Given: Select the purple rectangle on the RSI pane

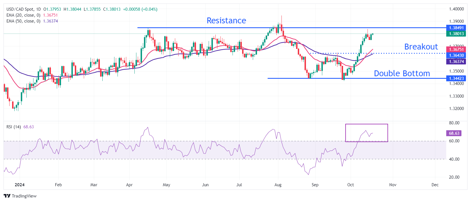Looking at the screenshot, I should pos(366,124).
